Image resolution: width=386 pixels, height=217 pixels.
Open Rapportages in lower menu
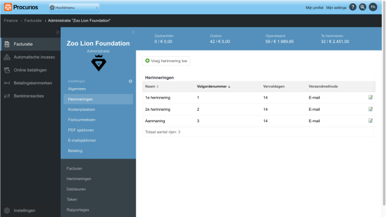[78, 210]
